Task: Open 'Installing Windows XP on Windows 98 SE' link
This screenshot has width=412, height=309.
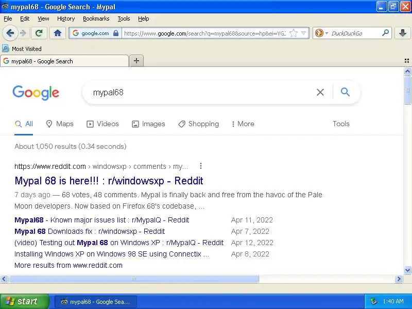Action: pyautogui.click(x=112, y=254)
